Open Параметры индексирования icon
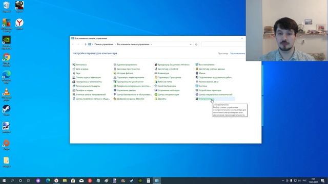Viewport: 328px width, 184px height. point(115,77)
